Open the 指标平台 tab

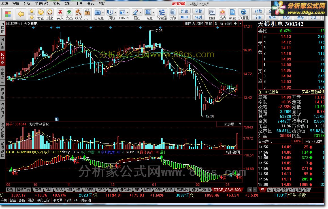pyautogui.click(x=24, y=190)
